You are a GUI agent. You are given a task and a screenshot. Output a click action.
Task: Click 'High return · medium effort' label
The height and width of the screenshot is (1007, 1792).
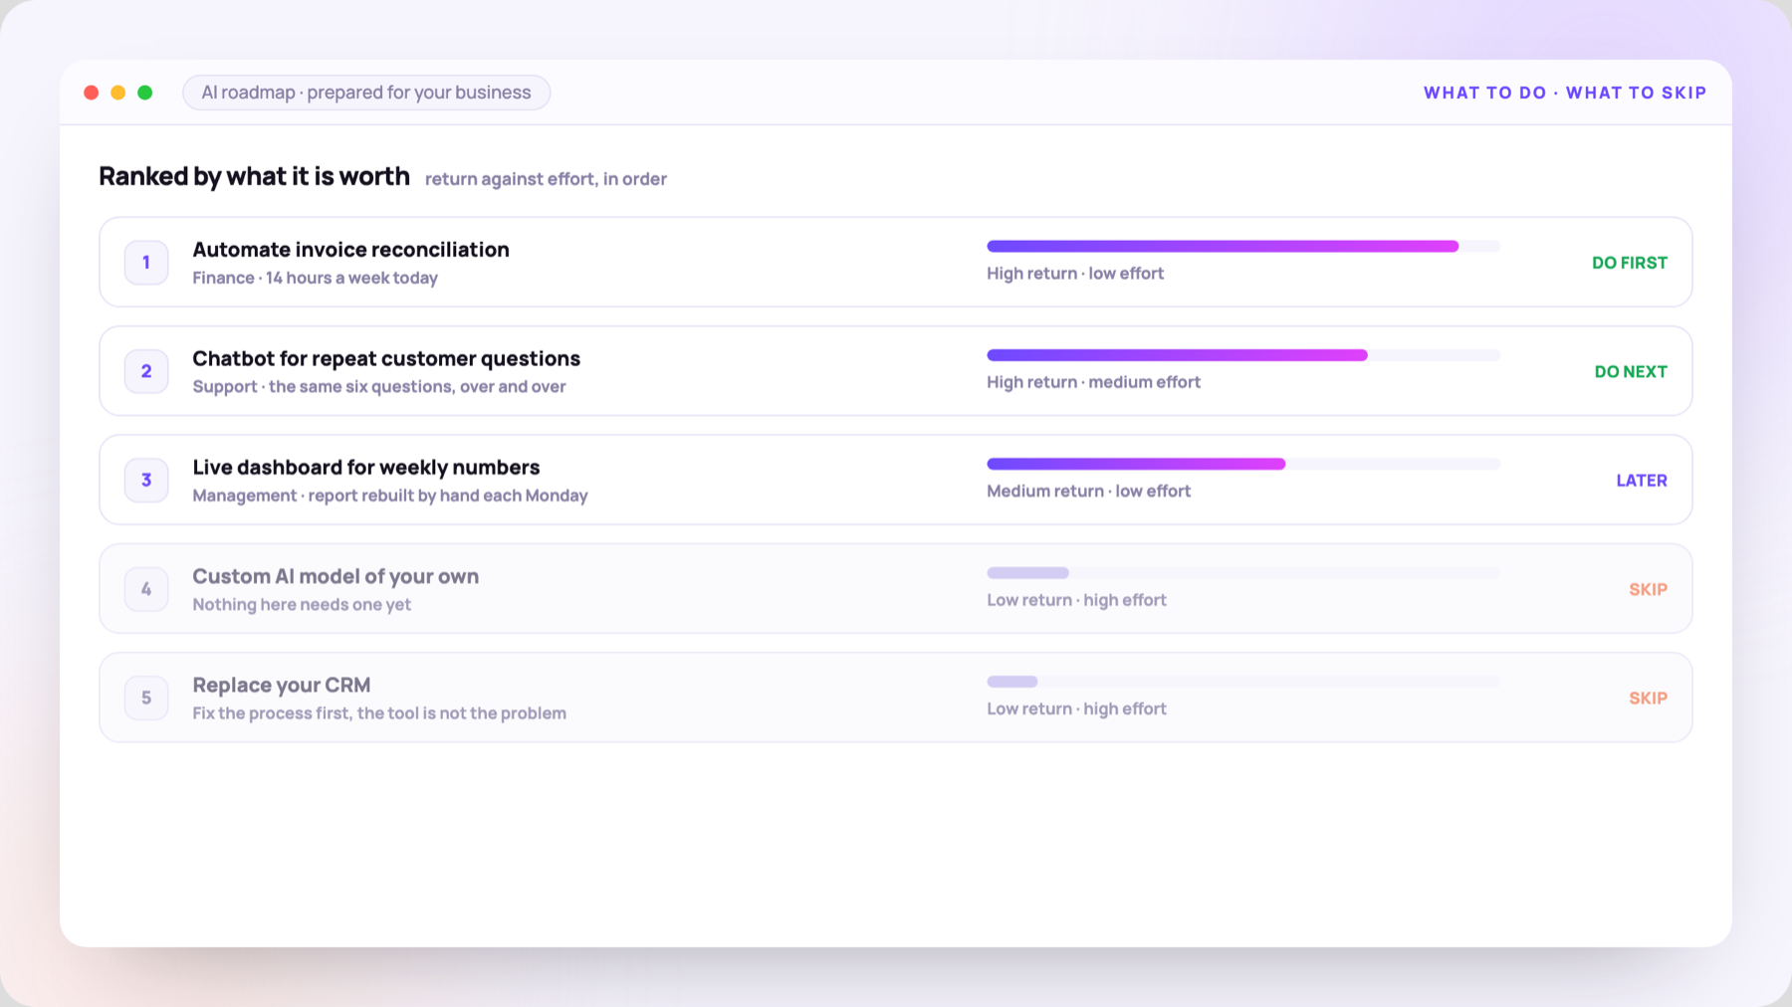click(1094, 382)
